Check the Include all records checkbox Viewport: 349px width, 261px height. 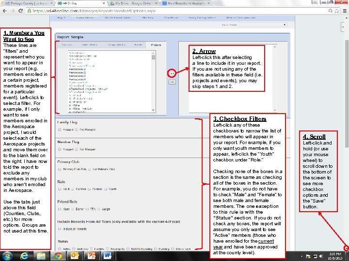click(60, 229)
